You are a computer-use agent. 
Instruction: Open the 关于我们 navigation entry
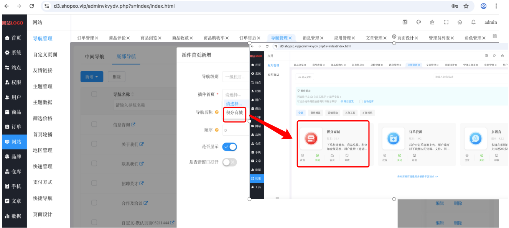(x=130, y=144)
